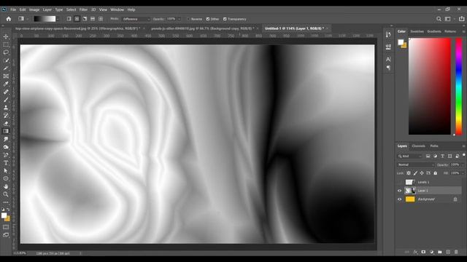
Task: Hide Layer 1 with its eye icon
Action: point(399,191)
